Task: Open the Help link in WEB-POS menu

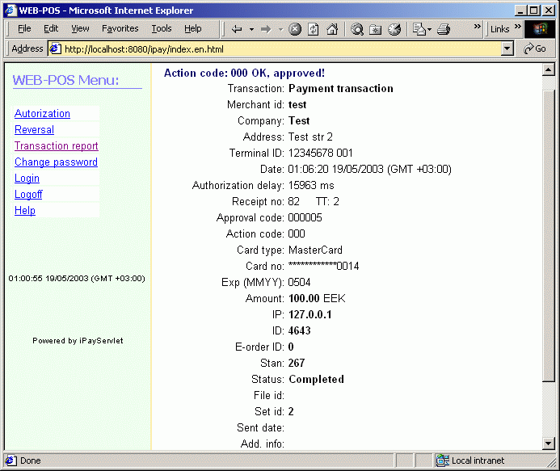Action: (x=24, y=211)
